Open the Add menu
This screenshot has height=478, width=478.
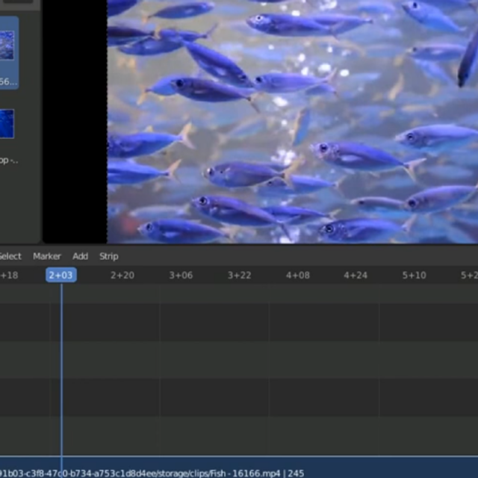coord(80,256)
